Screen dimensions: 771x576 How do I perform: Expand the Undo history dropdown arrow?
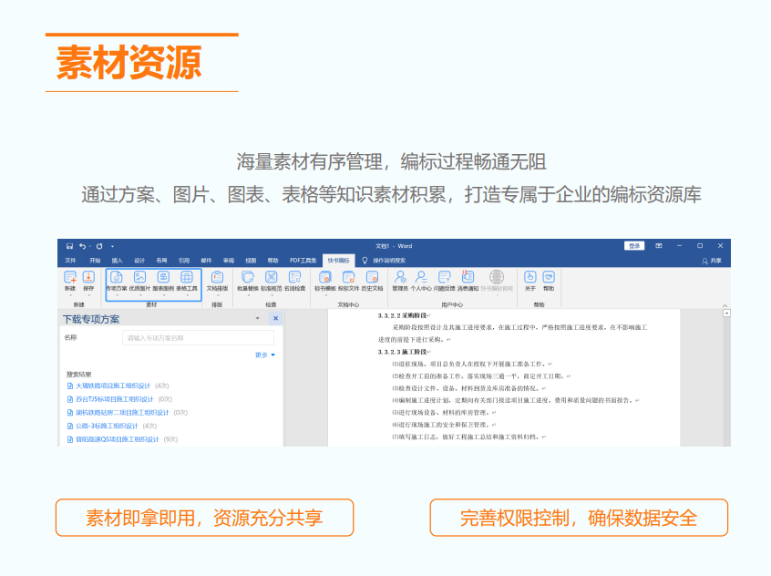click(x=90, y=246)
